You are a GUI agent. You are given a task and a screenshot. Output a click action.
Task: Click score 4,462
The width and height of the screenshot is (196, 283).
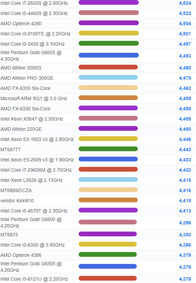click(185, 88)
